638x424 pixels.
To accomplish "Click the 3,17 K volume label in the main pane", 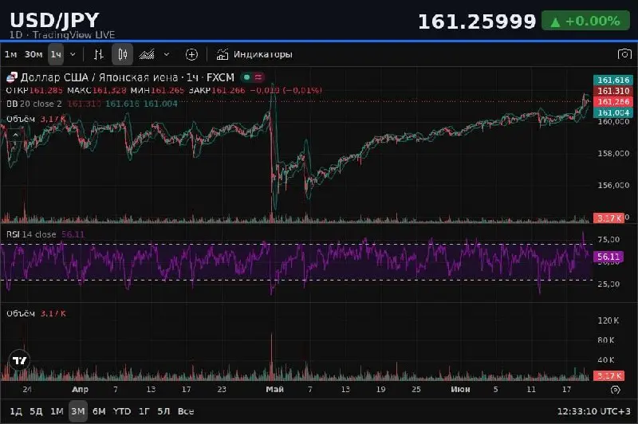I will click(608, 218).
